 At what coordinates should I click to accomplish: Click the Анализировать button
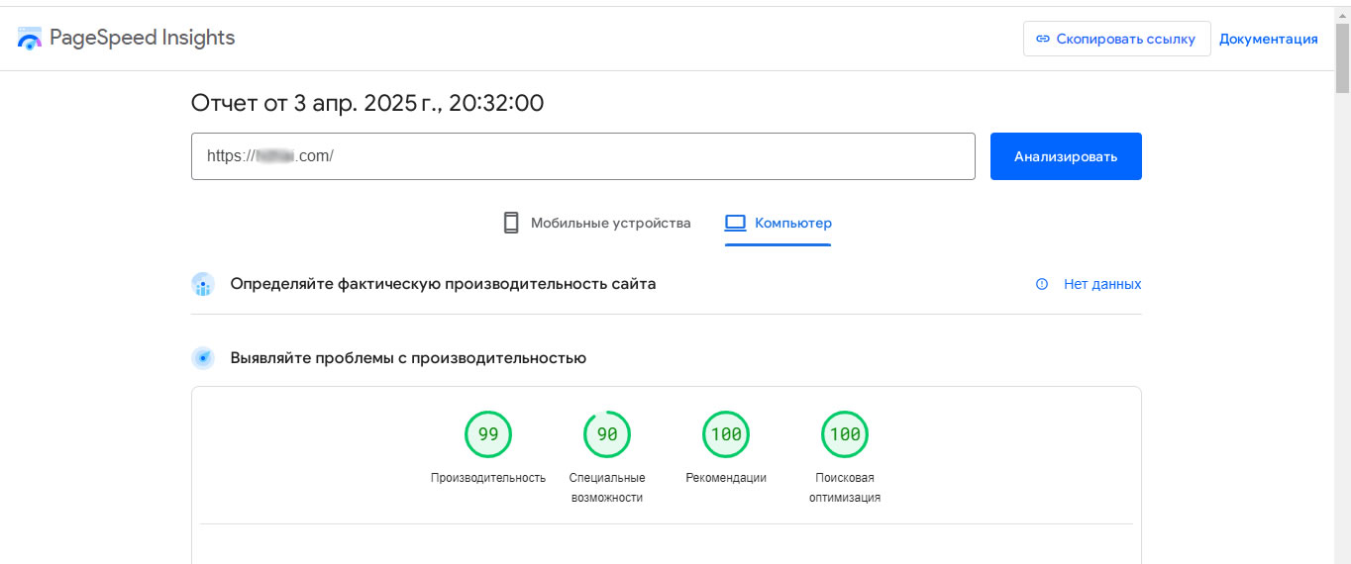point(1066,156)
